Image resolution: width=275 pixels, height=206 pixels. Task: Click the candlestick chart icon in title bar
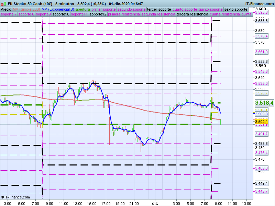[3, 3]
